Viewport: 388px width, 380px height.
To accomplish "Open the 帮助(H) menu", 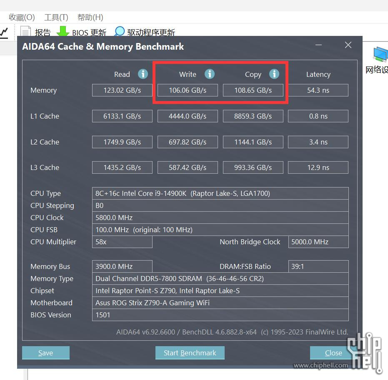I will point(90,18).
